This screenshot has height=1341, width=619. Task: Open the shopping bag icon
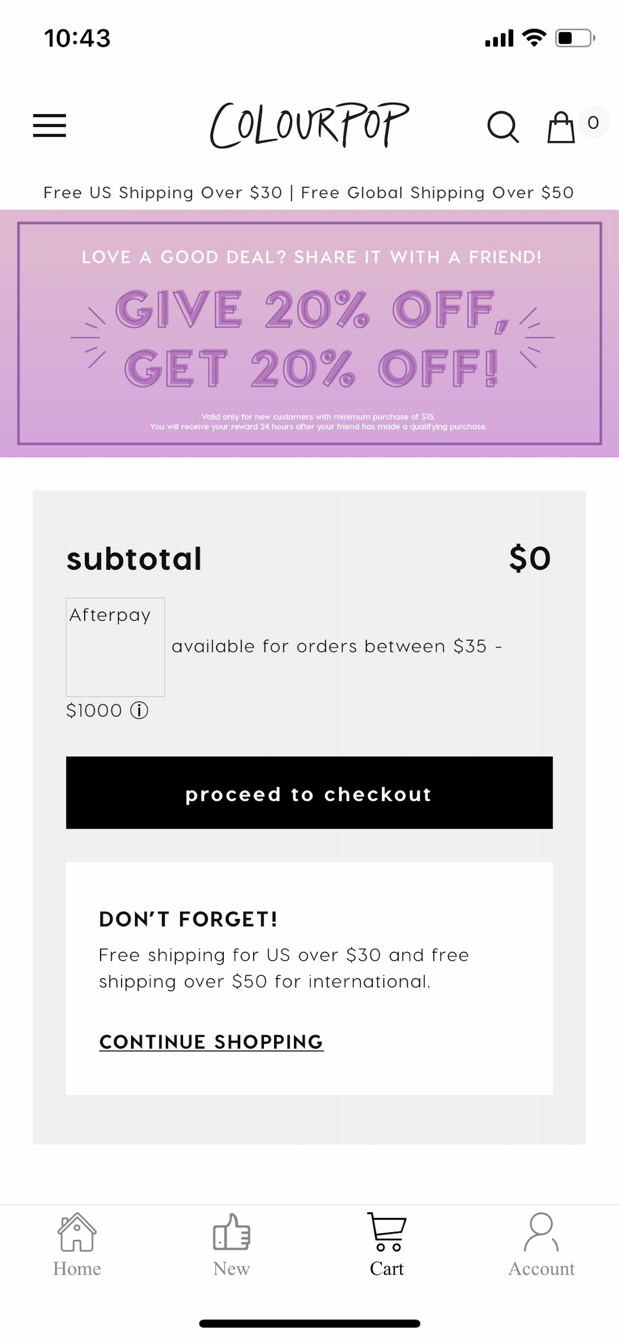click(561, 127)
